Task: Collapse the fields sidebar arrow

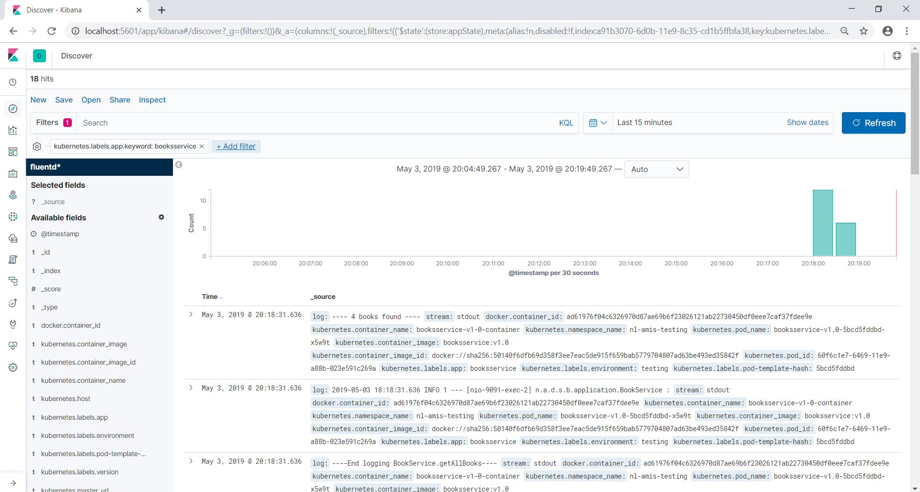Action: click(x=179, y=165)
